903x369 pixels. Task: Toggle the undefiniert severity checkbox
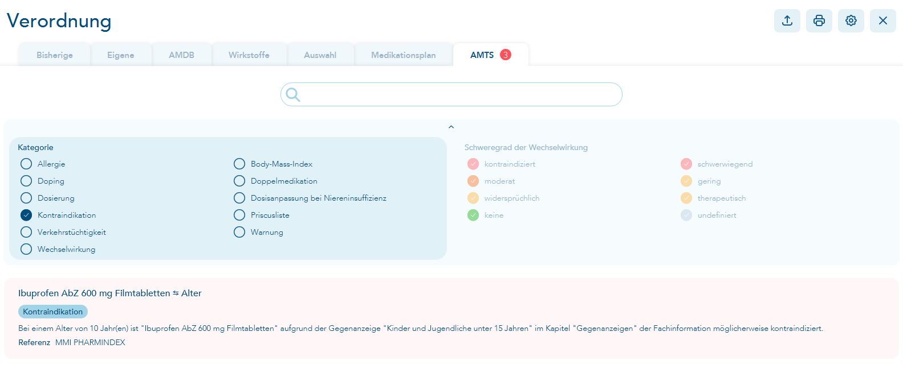click(686, 215)
